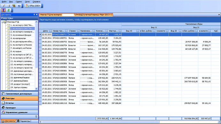
Task: Open filter dropdown of Фактур... column
Action: point(120,31)
